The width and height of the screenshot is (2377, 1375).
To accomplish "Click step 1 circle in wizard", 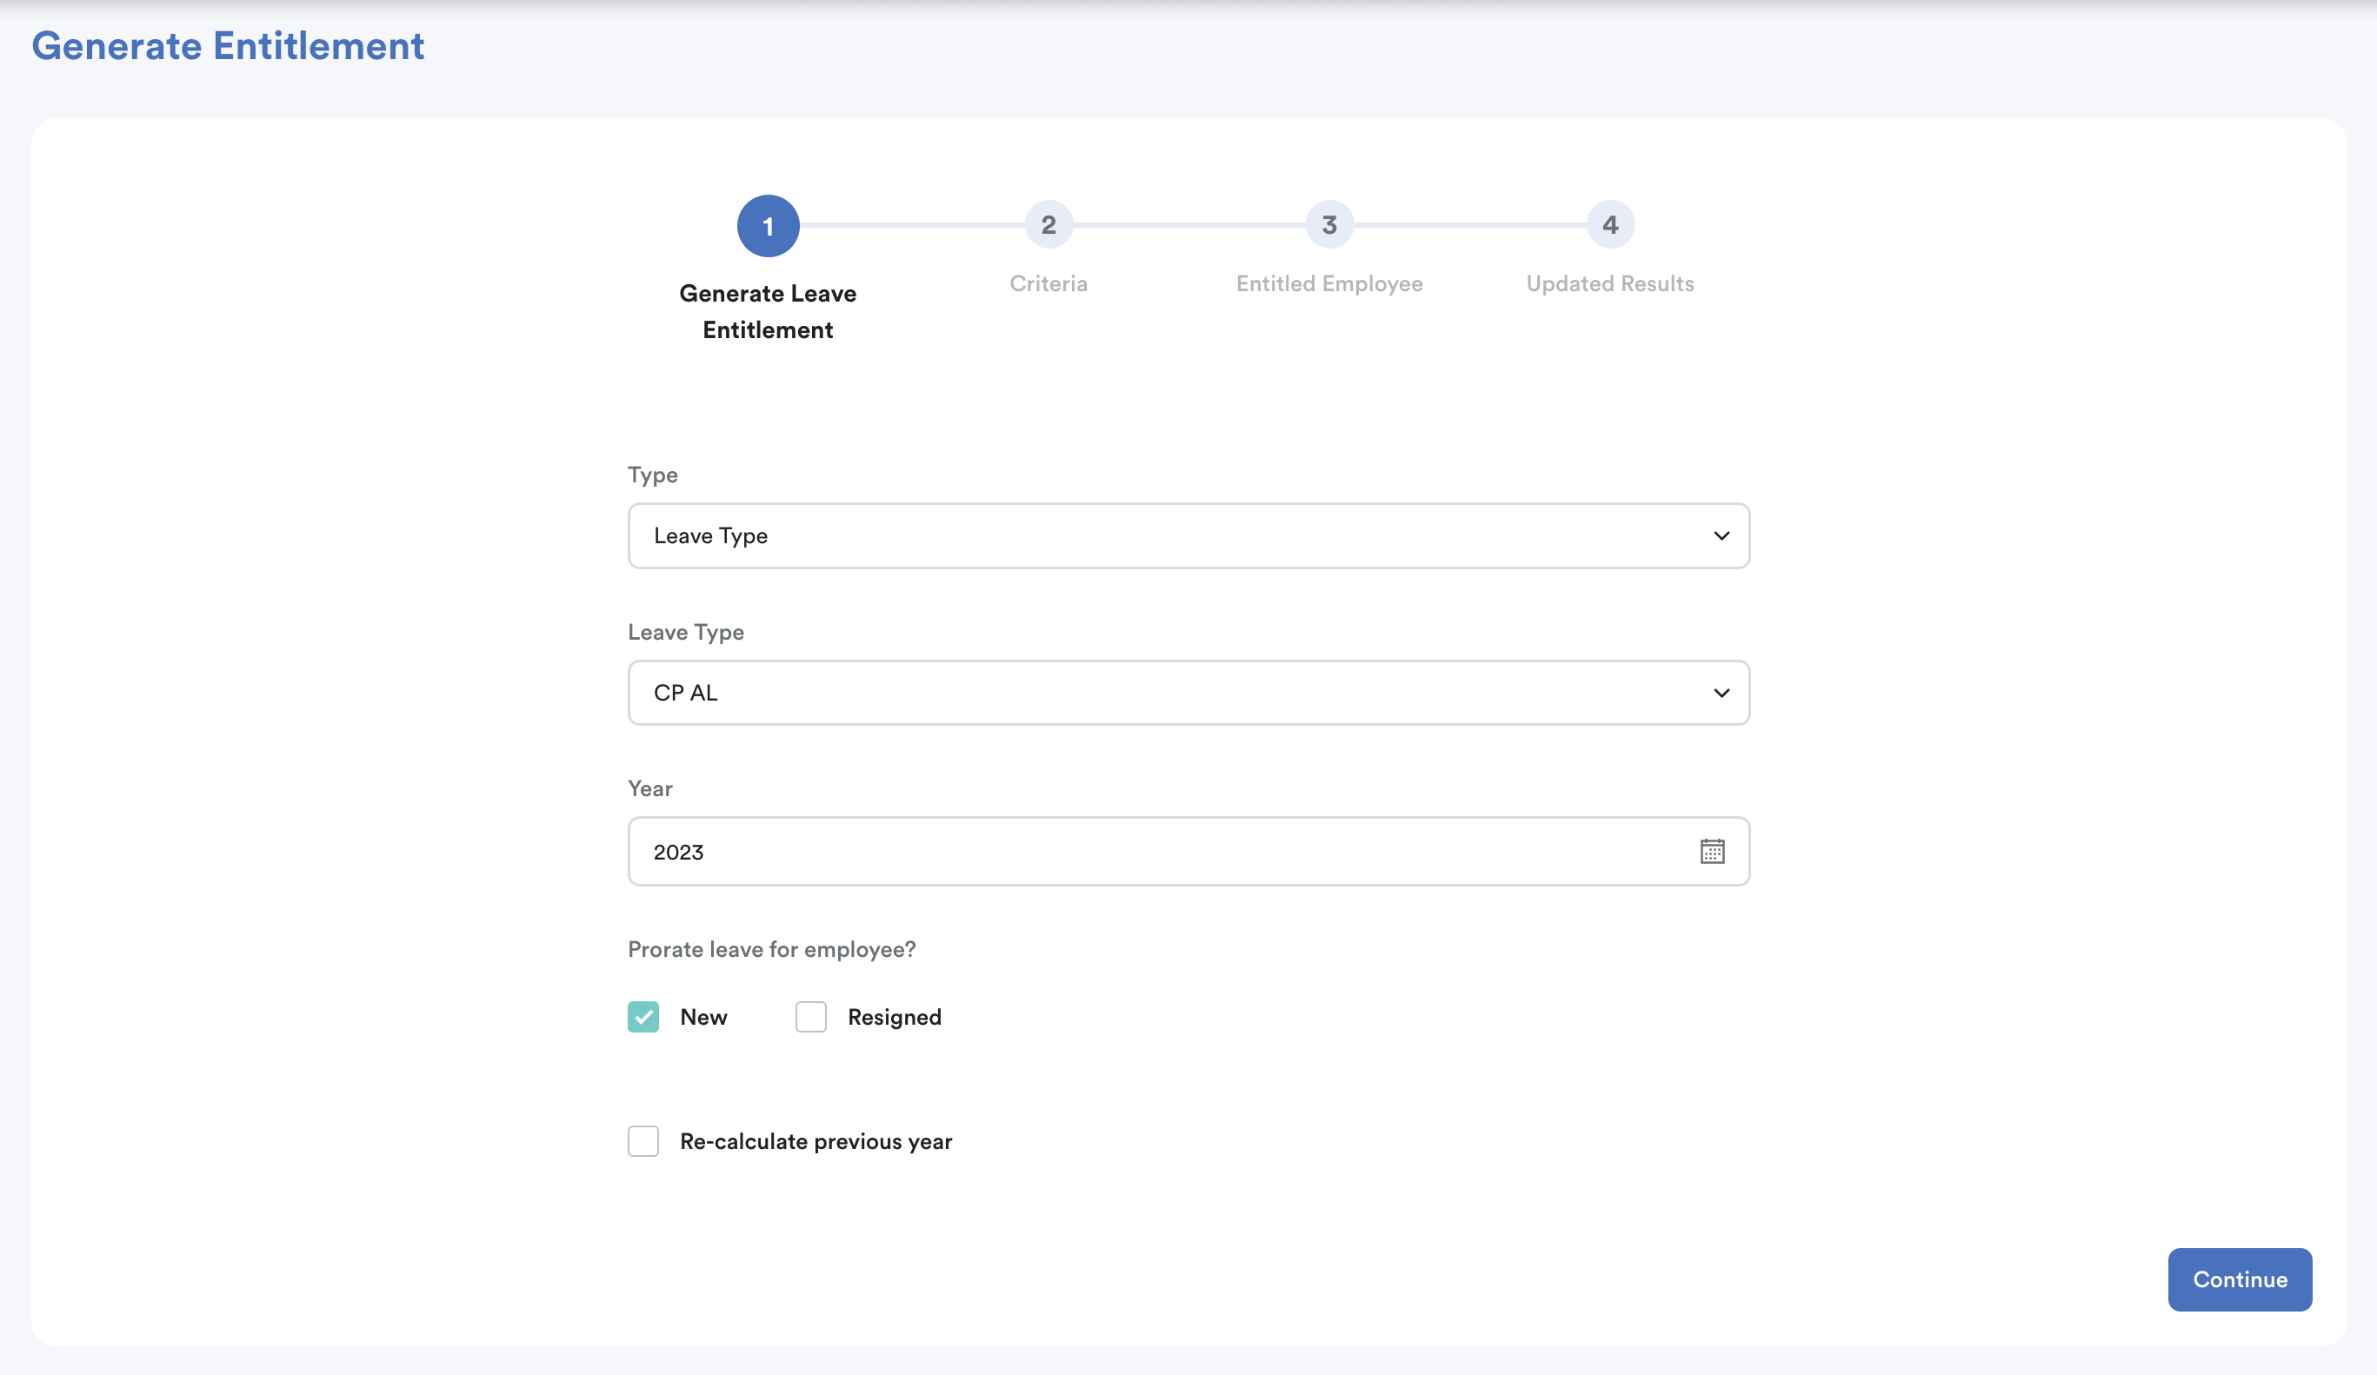I will click(x=768, y=226).
